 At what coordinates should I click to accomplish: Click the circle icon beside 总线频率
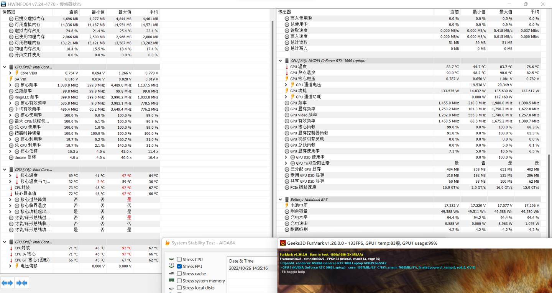(11, 91)
